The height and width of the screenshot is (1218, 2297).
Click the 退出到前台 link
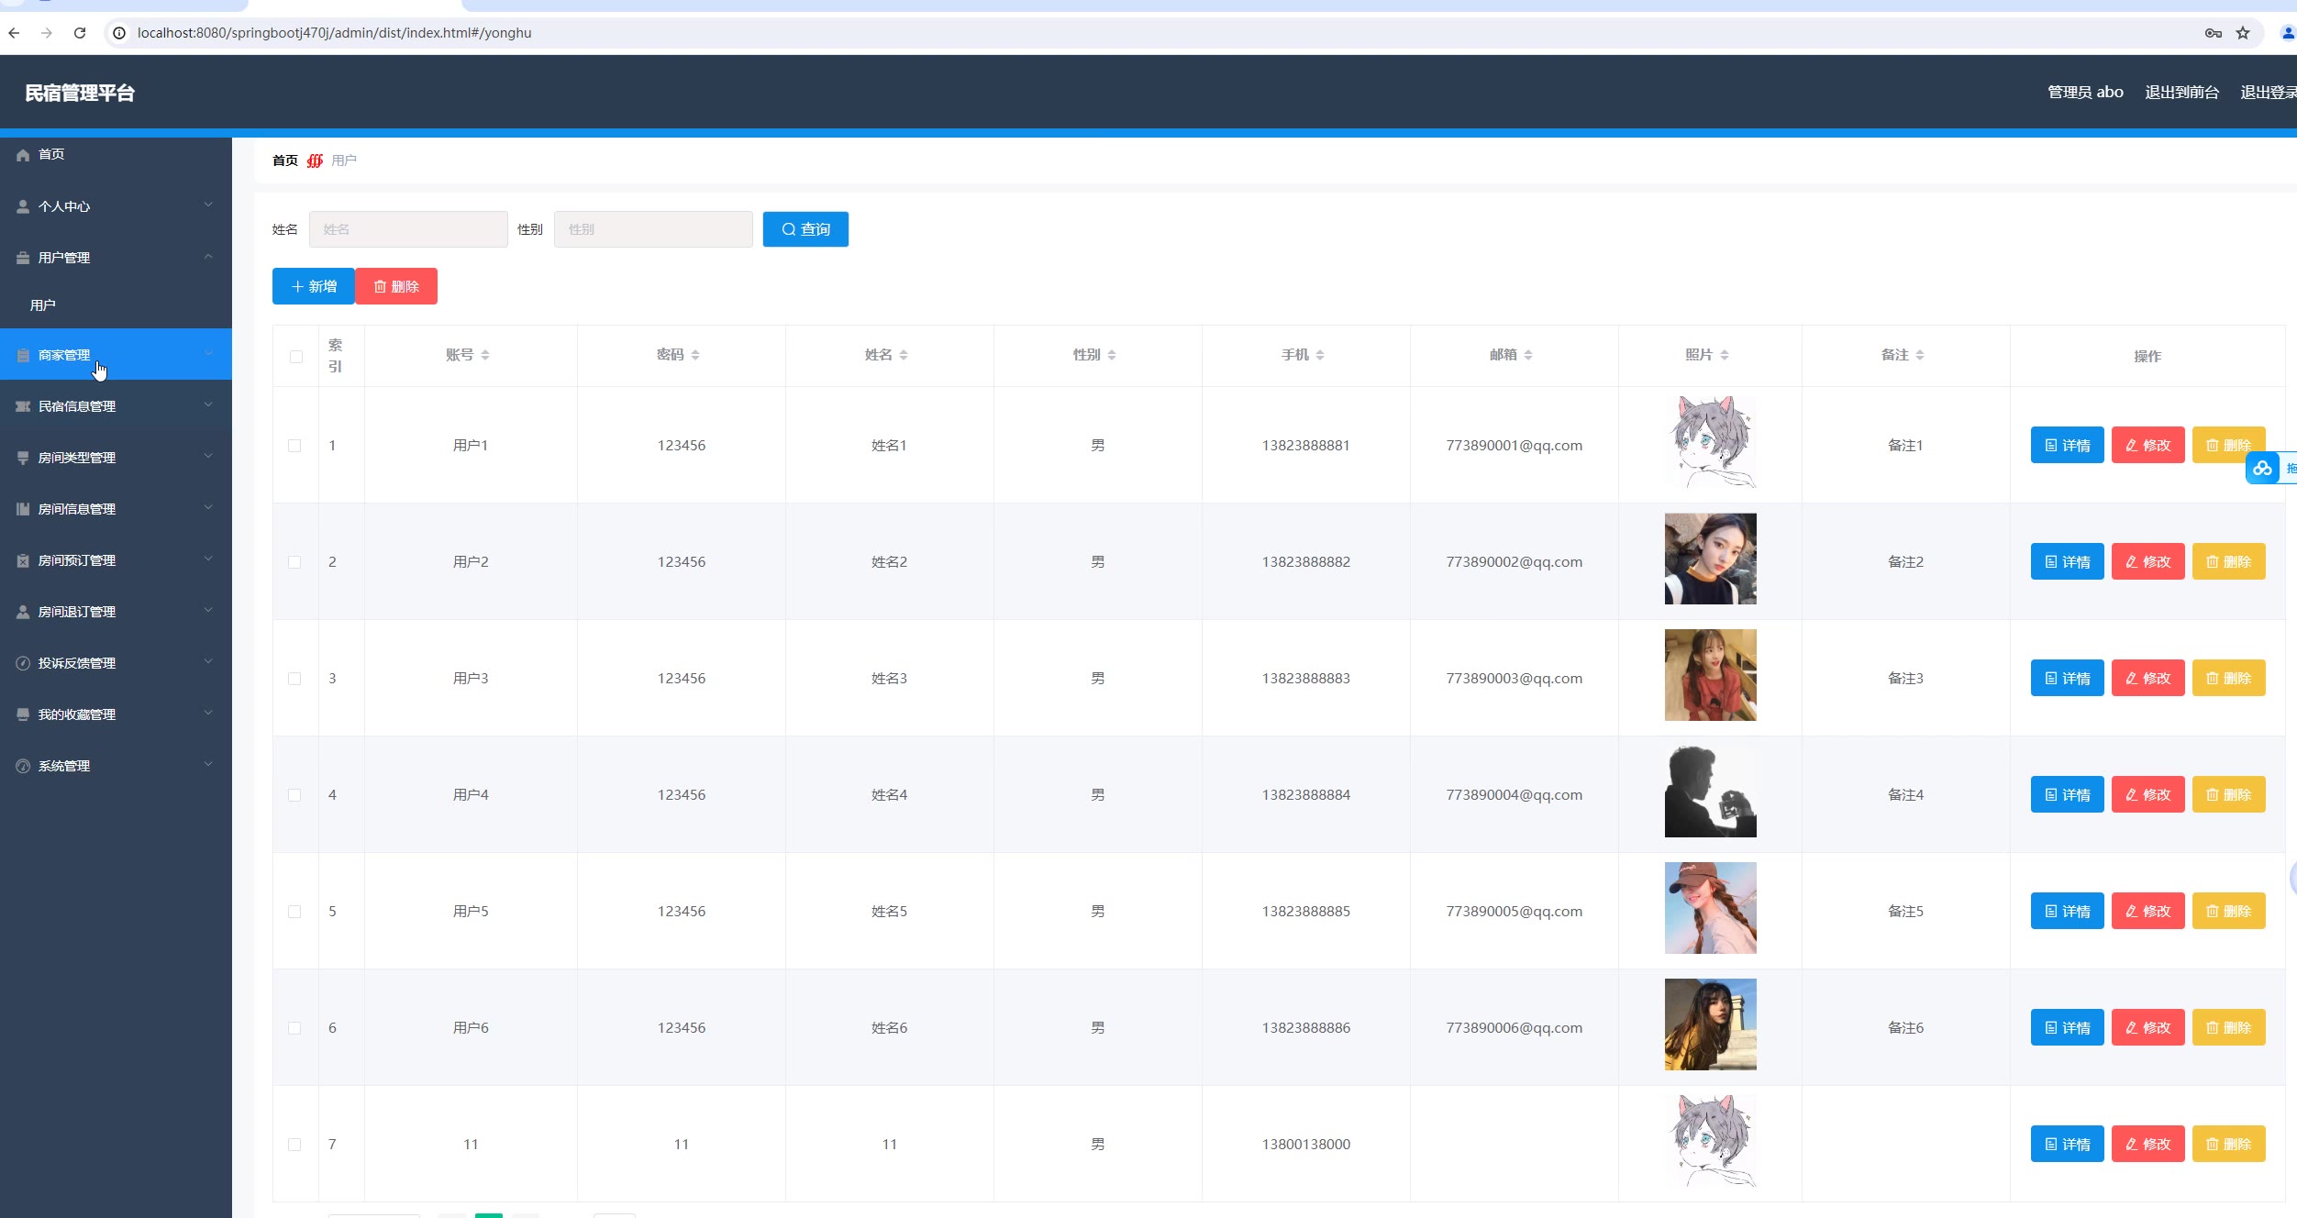click(x=2181, y=92)
